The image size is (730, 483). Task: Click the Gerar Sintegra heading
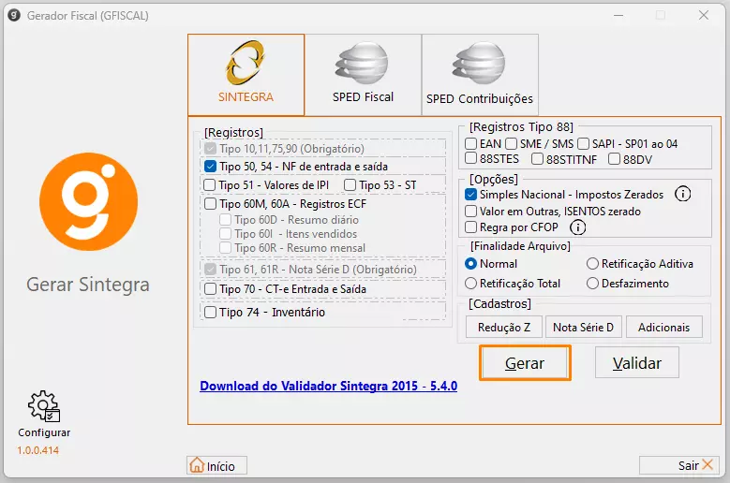(88, 285)
